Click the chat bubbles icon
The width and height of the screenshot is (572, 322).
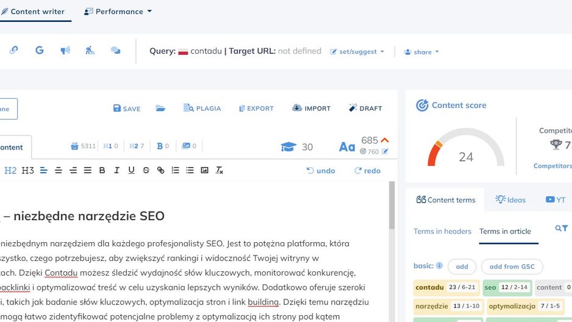click(x=116, y=51)
